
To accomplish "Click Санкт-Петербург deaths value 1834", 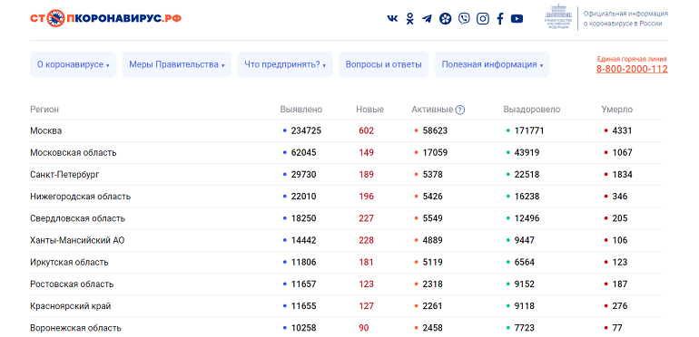I will (623, 174).
